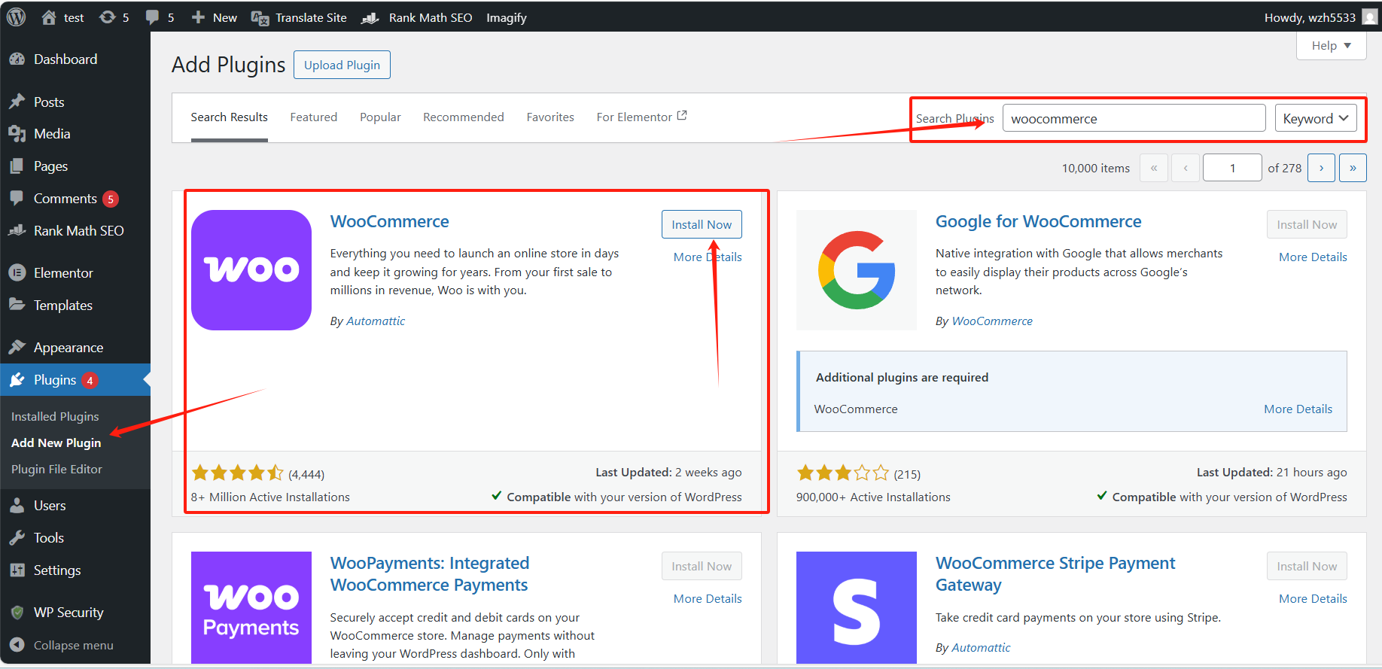
Task: Switch to the Featured tab
Action: pos(313,117)
